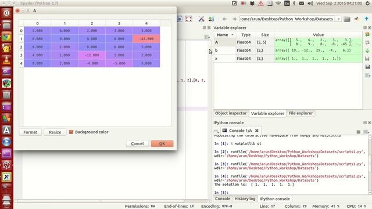Open Terminal from the launcher

click(x=6, y=153)
